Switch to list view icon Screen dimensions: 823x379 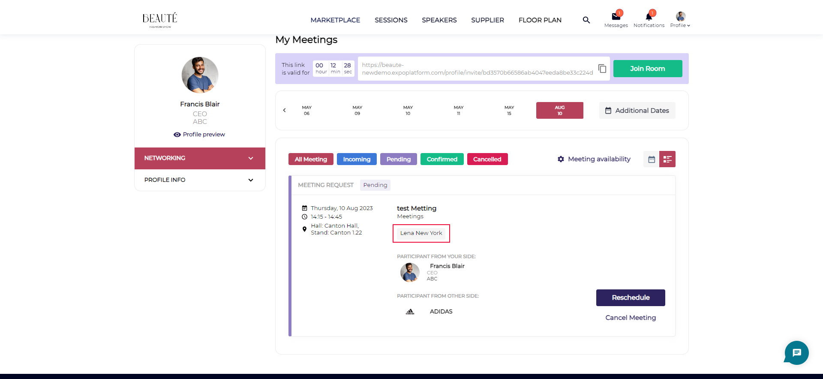(667, 159)
